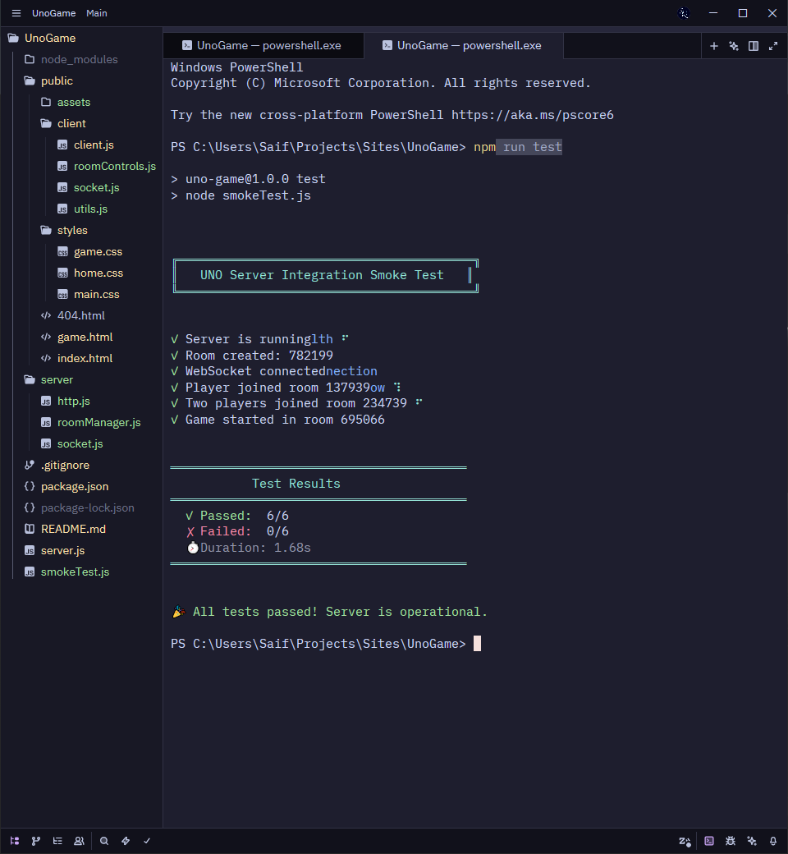Open the Git panel in status bar
This screenshot has height=854, width=788.
[x=35, y=841]
